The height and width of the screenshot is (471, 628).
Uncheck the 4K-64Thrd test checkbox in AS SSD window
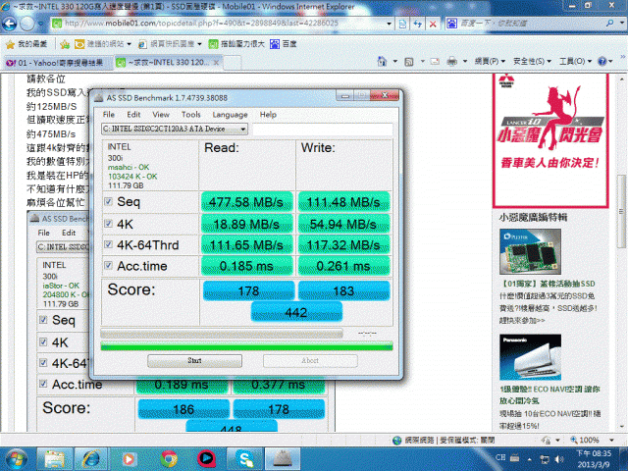click(108, 244)
